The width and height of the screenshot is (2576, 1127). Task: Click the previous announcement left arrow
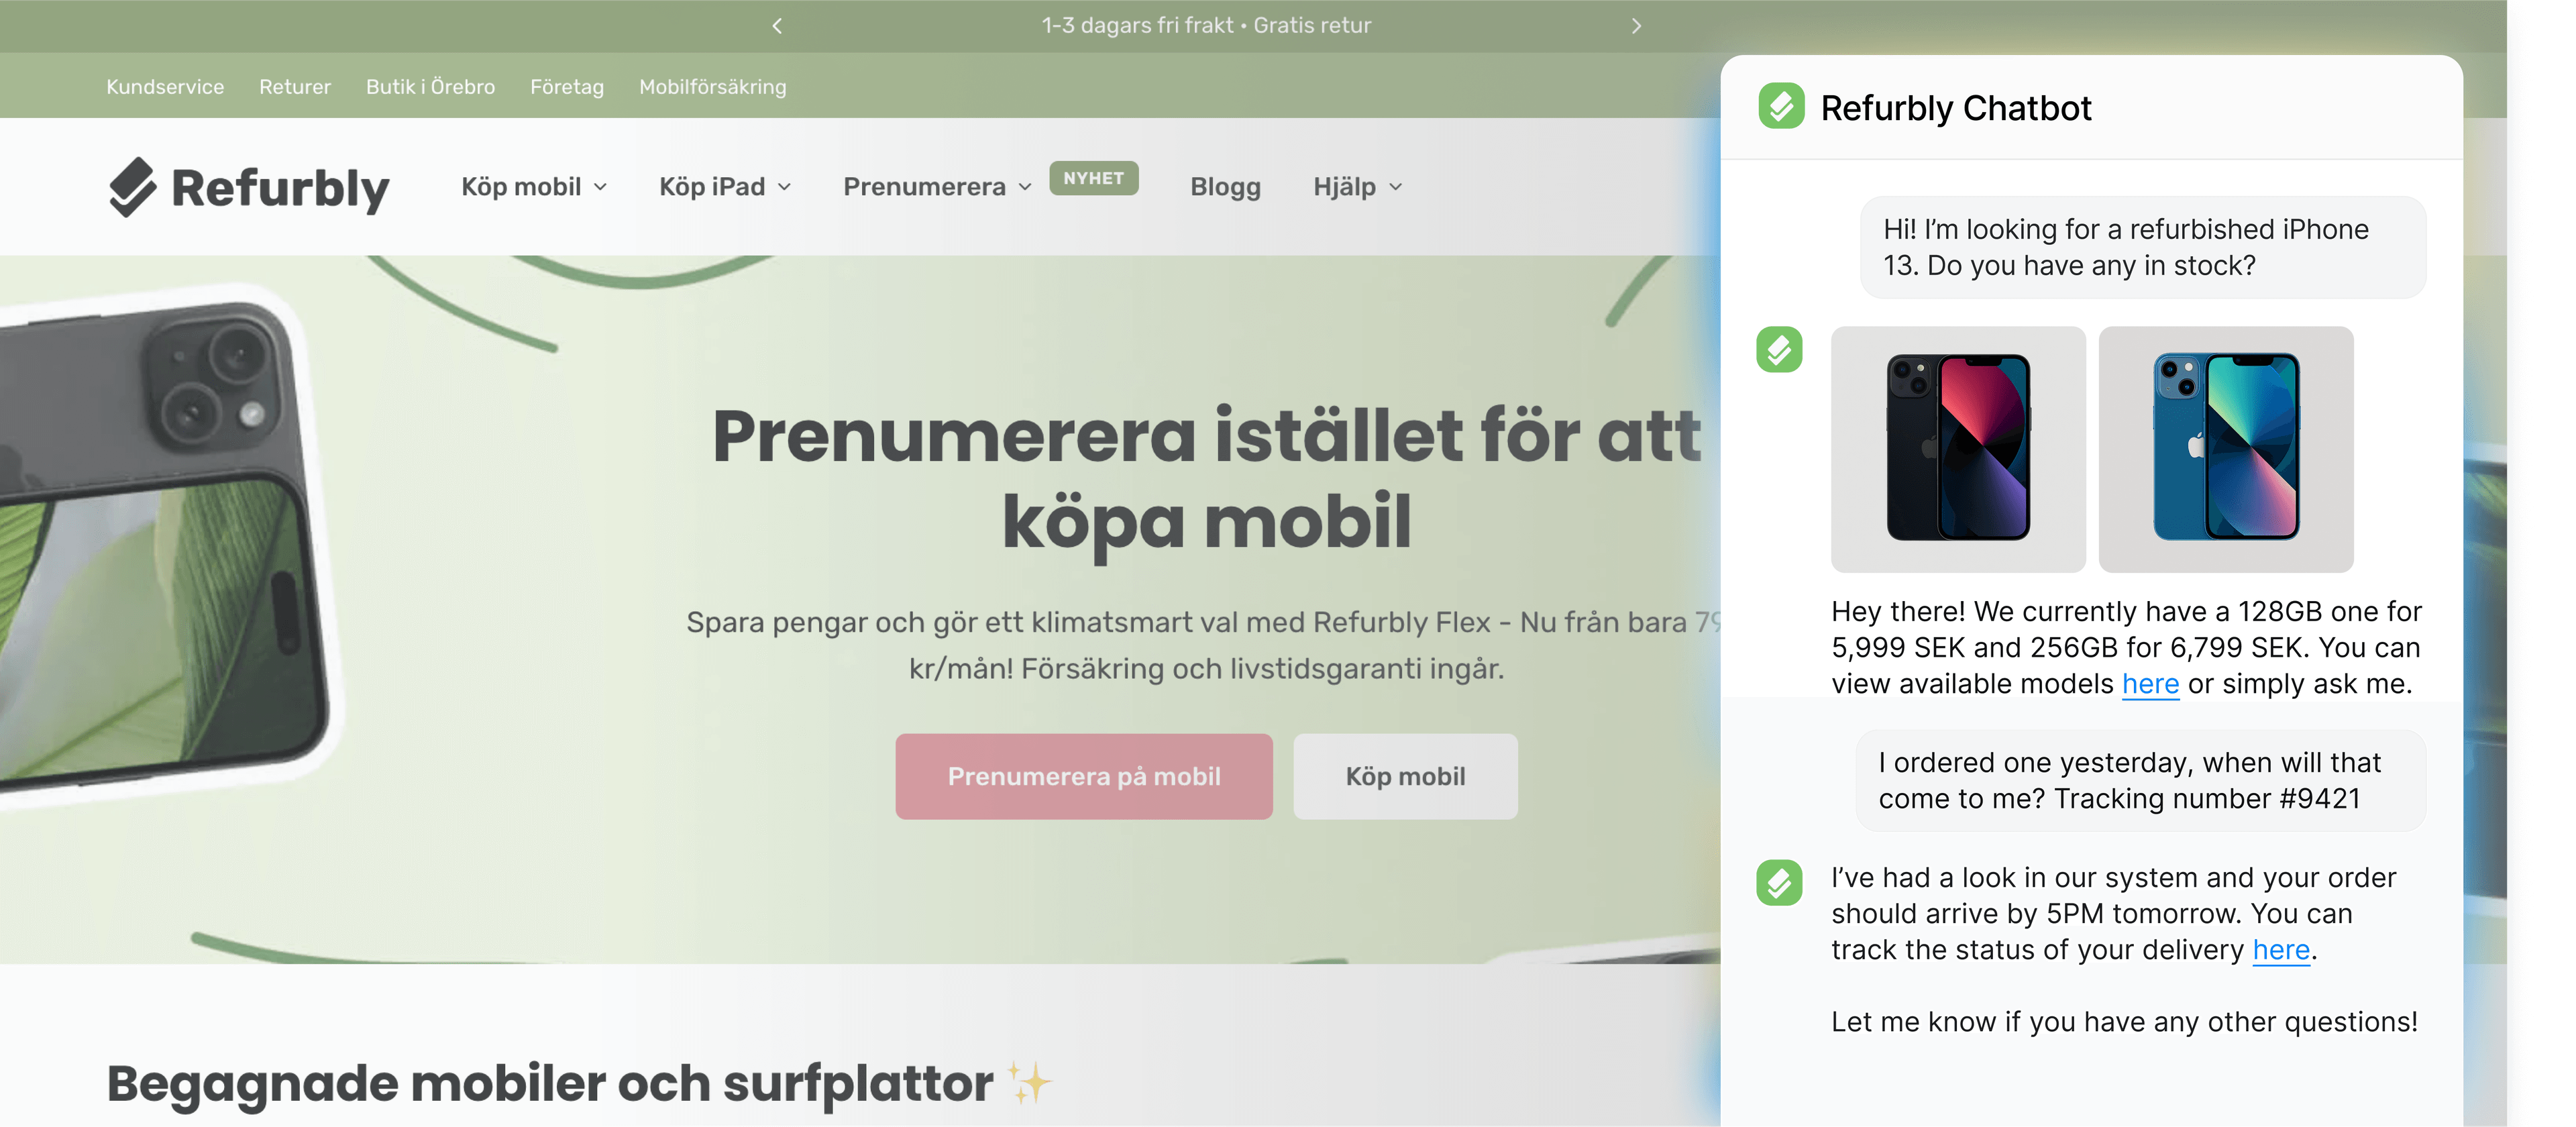click(777, 26)
